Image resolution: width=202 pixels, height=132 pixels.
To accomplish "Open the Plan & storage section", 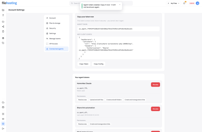I will coord(56,23).
